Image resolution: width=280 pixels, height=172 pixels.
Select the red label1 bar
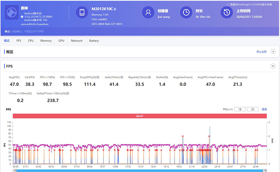tap(140, 116)
